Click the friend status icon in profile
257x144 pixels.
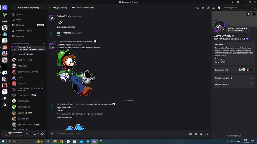coord(248,14)
